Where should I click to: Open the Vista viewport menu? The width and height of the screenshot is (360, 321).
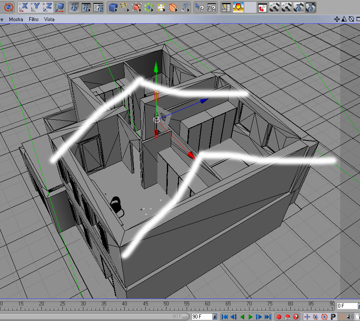click(x=49, y=19)
